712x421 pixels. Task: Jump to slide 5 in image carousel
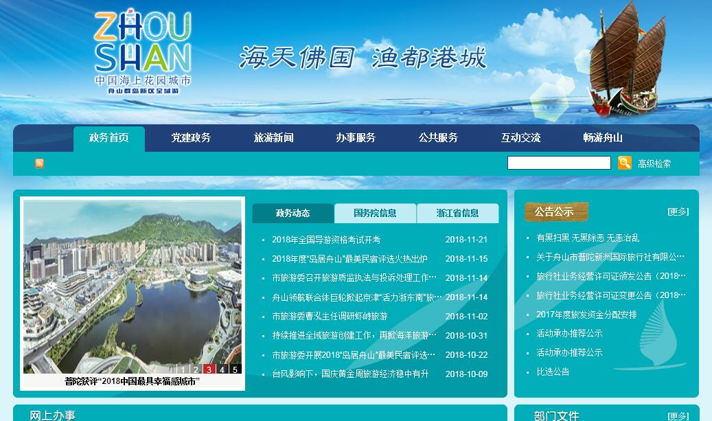pyautogui.click(x=235, y=369)
